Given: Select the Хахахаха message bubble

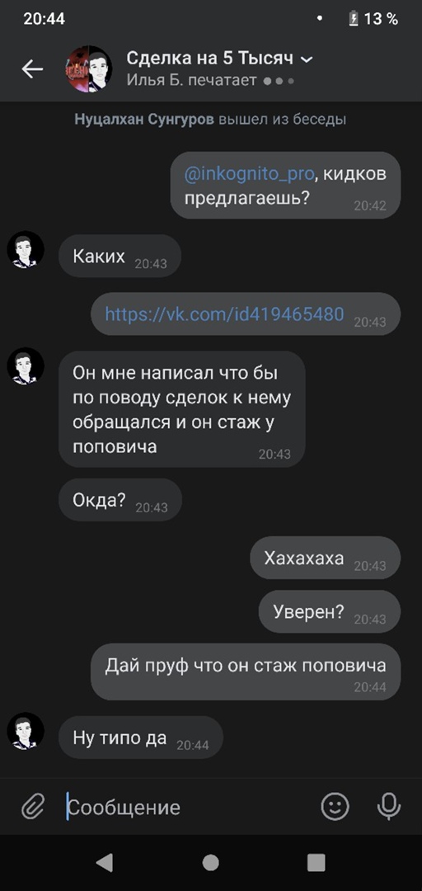Looking at the screenshot, I should pyautogui.click(x=326, y=558).
